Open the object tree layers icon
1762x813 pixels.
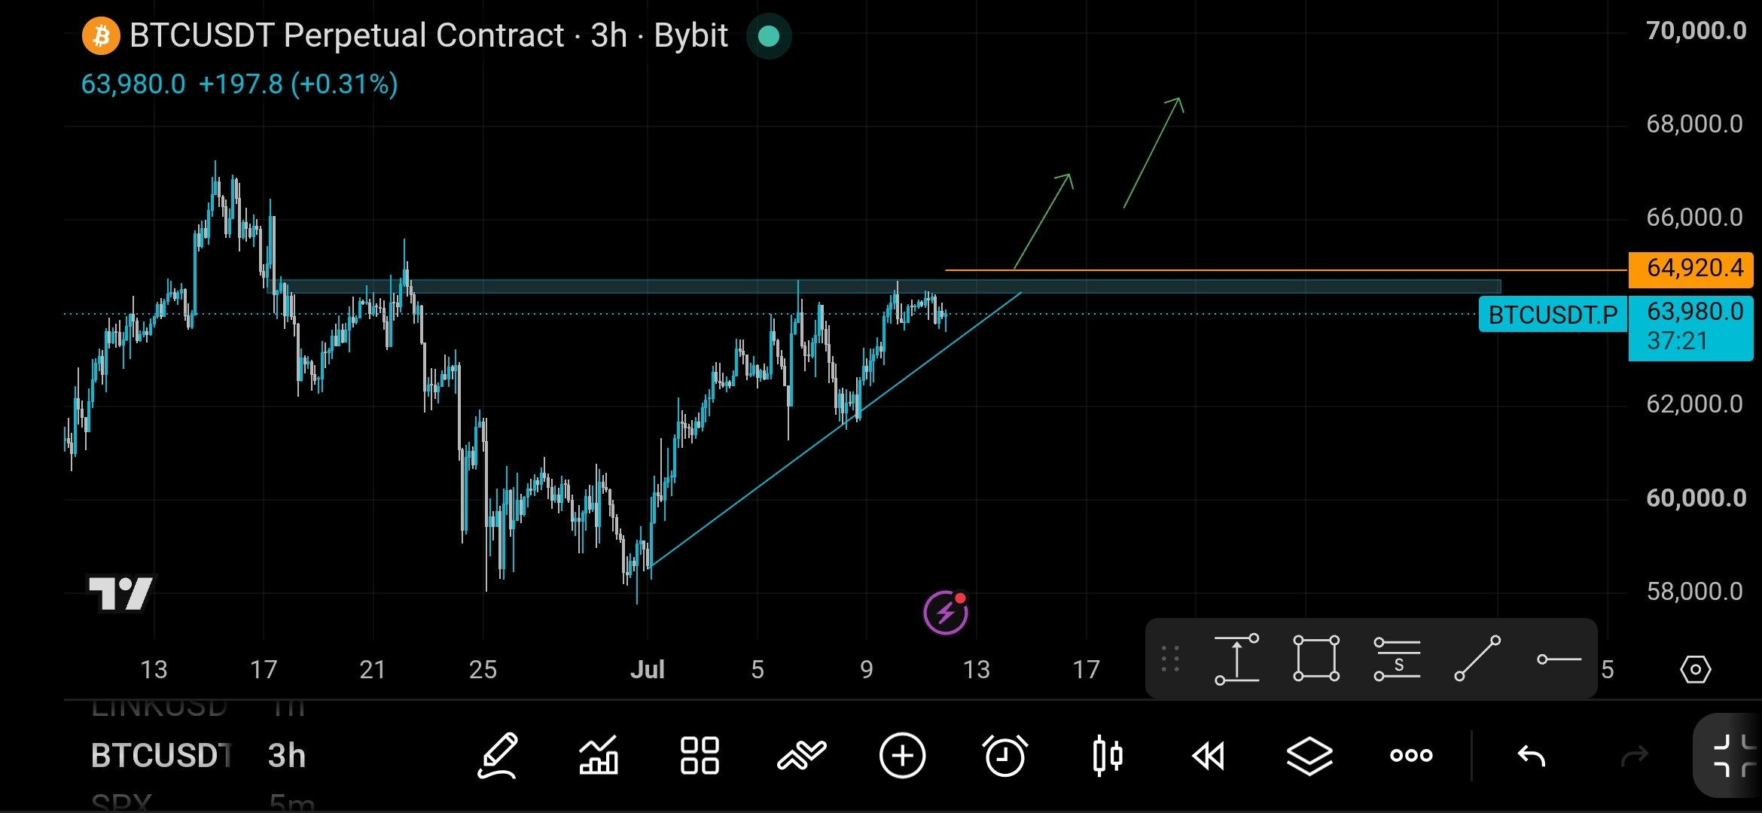tap(1309, 755)
